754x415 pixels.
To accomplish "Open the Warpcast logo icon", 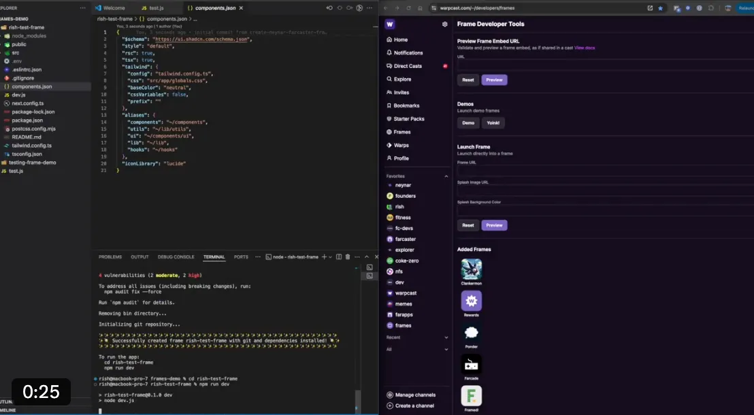I will (390, 24).
